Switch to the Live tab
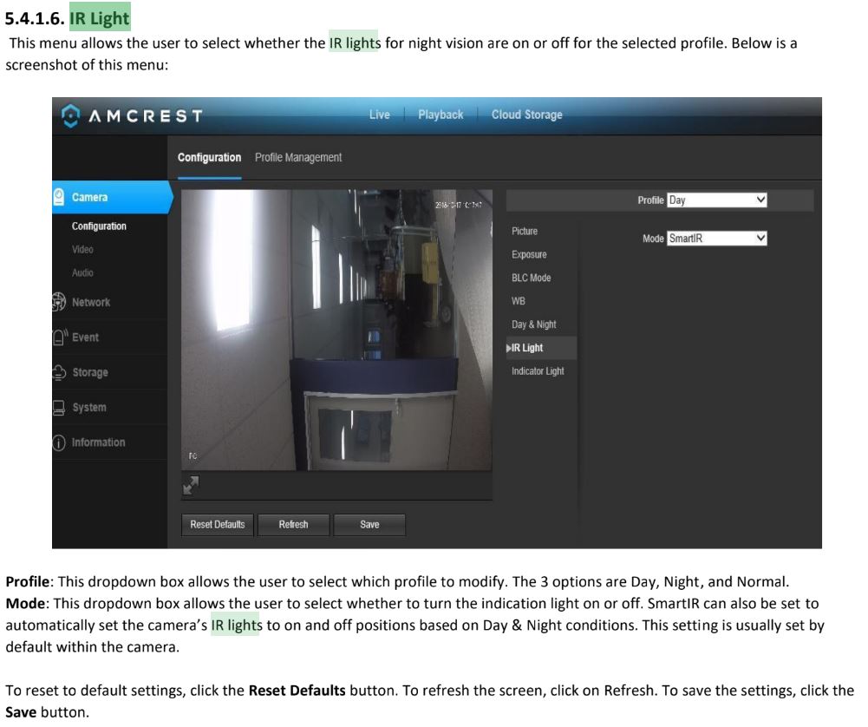Viewport: 868px width, 727px height. 380,115
